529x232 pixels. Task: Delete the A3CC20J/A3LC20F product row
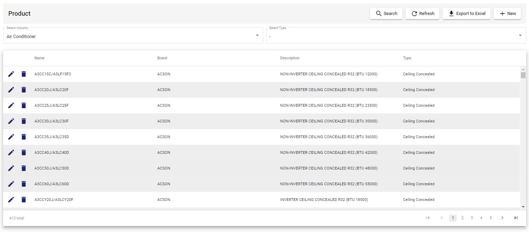pos(24,90)
